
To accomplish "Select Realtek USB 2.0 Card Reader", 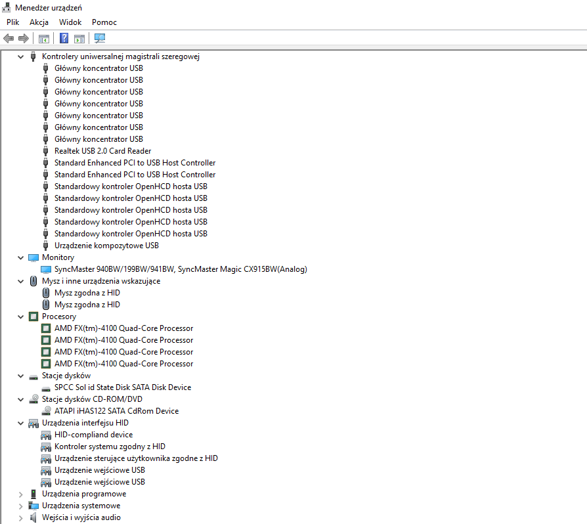I will coord(102,151).
